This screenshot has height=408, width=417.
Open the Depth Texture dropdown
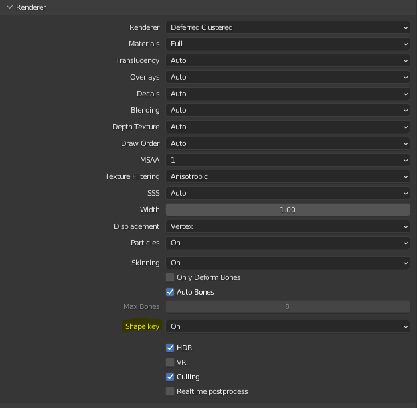click(x=287, y=127)
